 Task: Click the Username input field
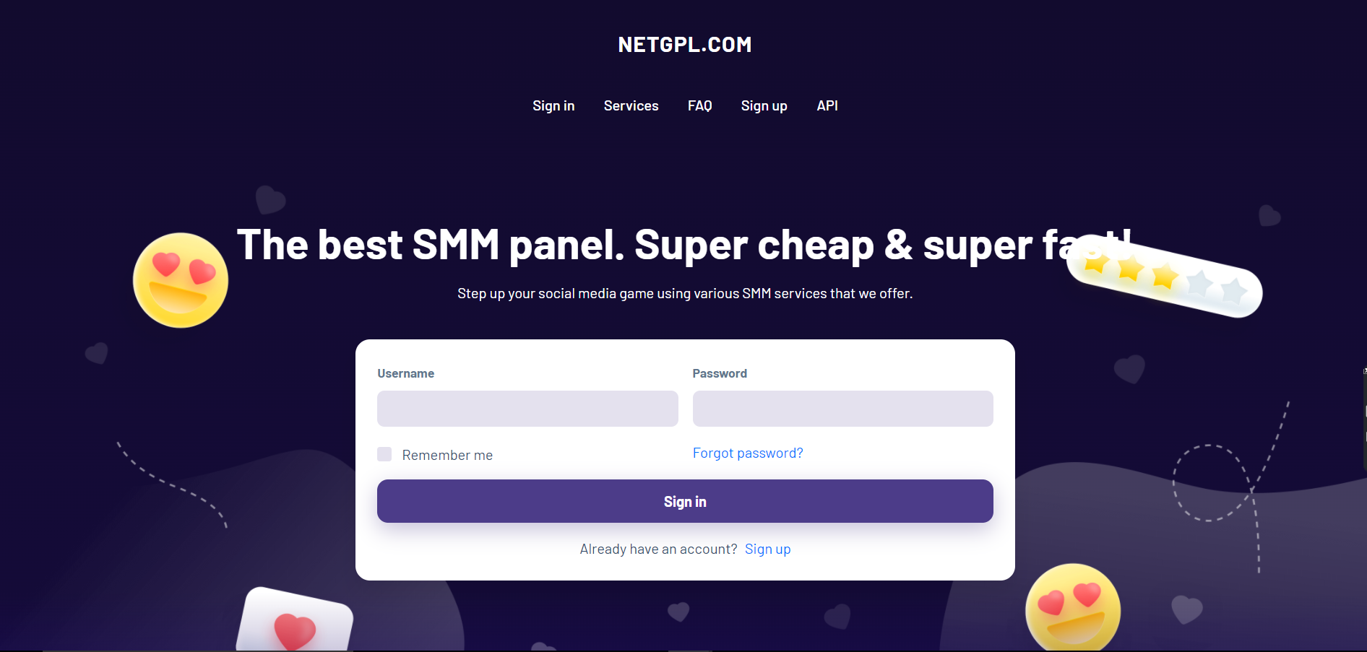tap(527, 409)
